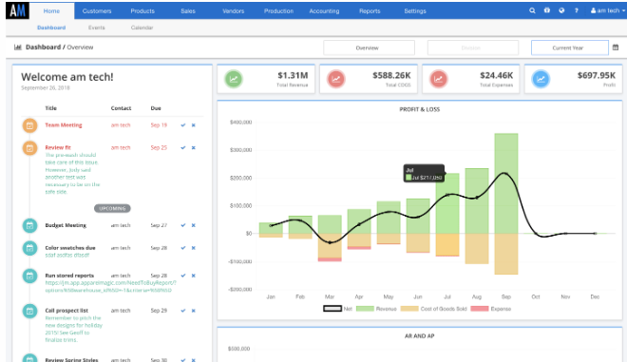Open the search magnifier icon
This screenshot has width=627, height=362.
(x=532, y=10)
